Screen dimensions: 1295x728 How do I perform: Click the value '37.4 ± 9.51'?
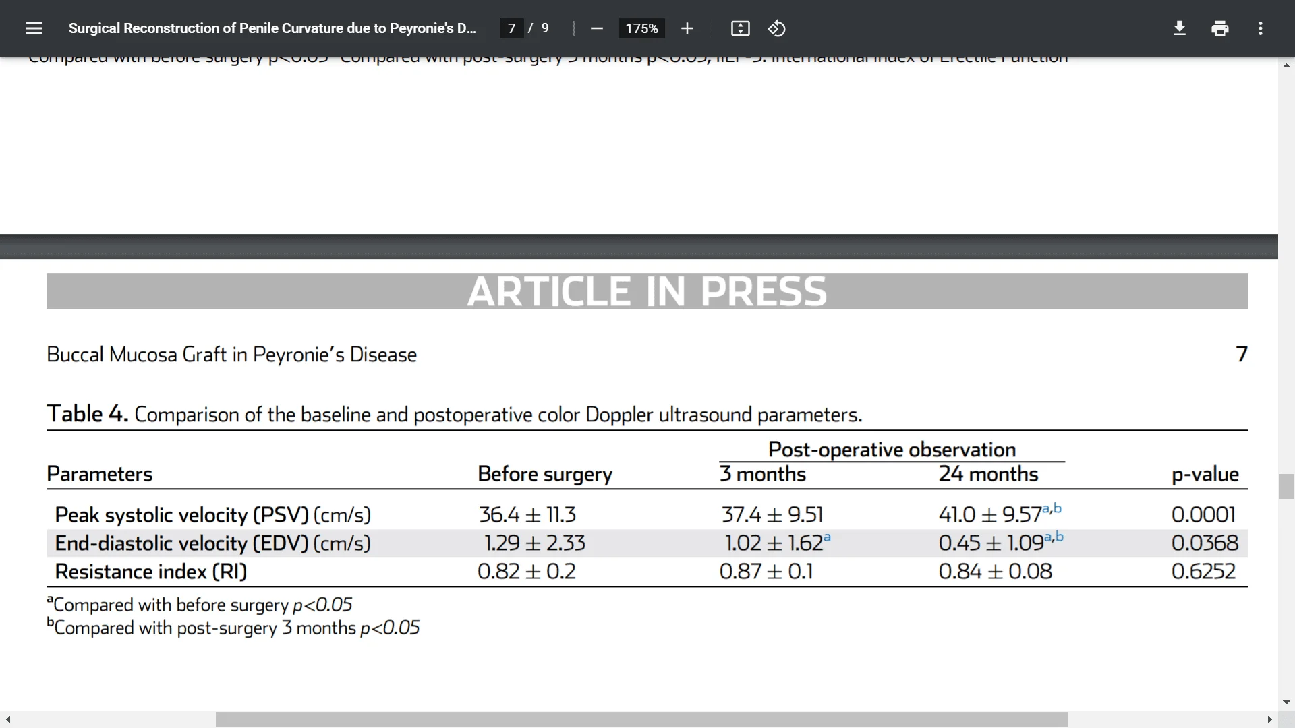click(x=772, y=515)
